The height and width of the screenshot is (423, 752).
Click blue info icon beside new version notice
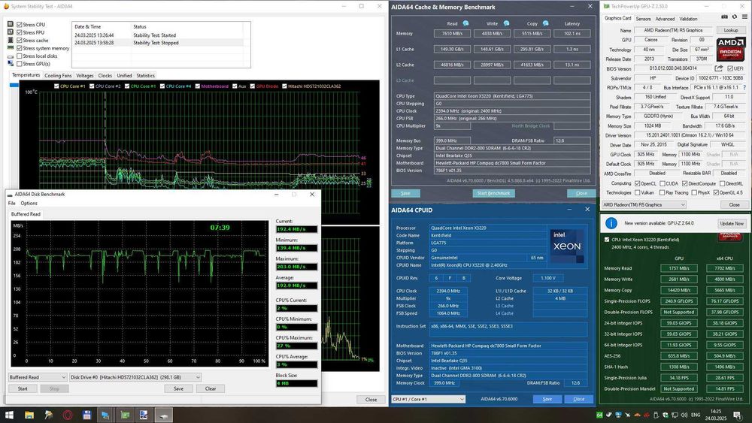pos(611,222)
